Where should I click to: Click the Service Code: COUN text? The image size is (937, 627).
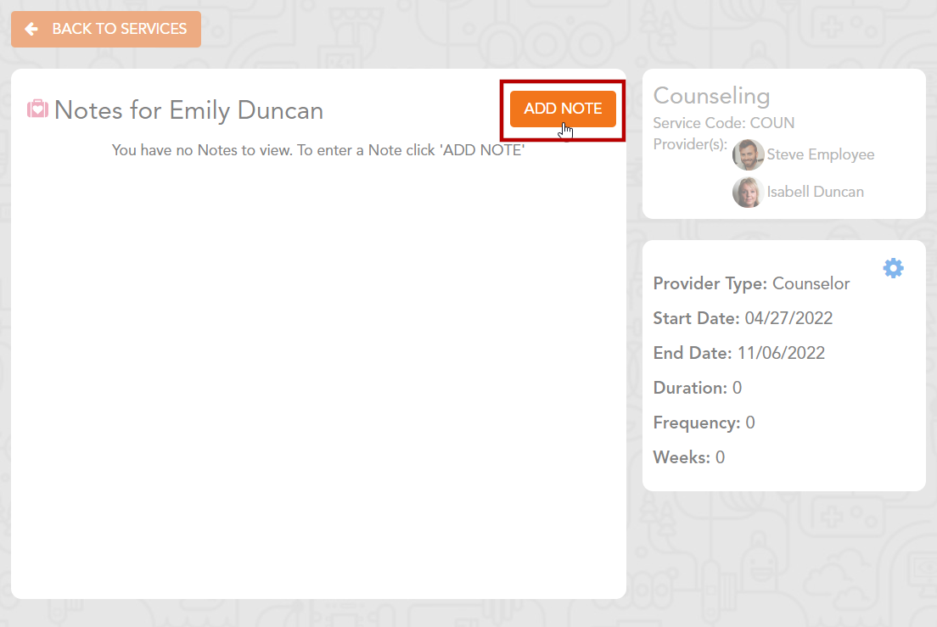pos(723,123)
